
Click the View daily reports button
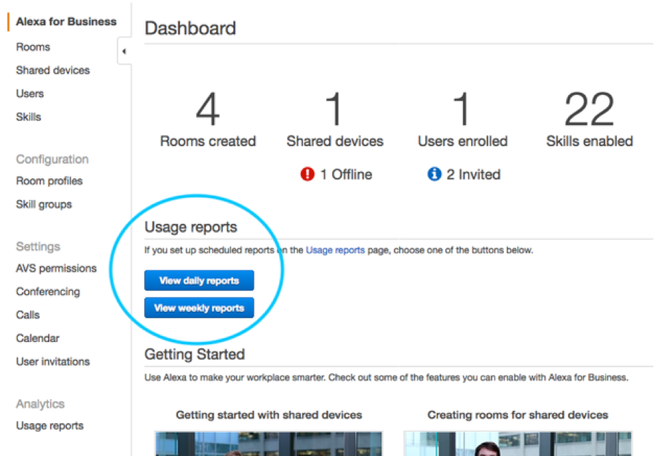199,281
